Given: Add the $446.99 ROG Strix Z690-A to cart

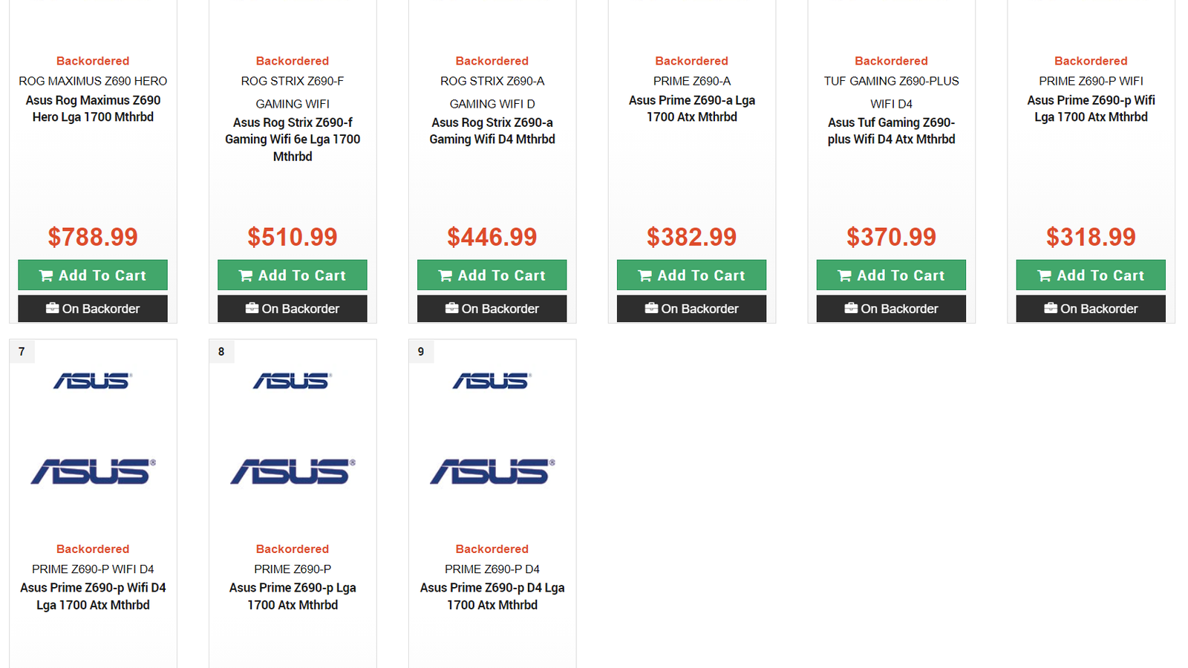Looking at the screenshot, I should point(492,275).
